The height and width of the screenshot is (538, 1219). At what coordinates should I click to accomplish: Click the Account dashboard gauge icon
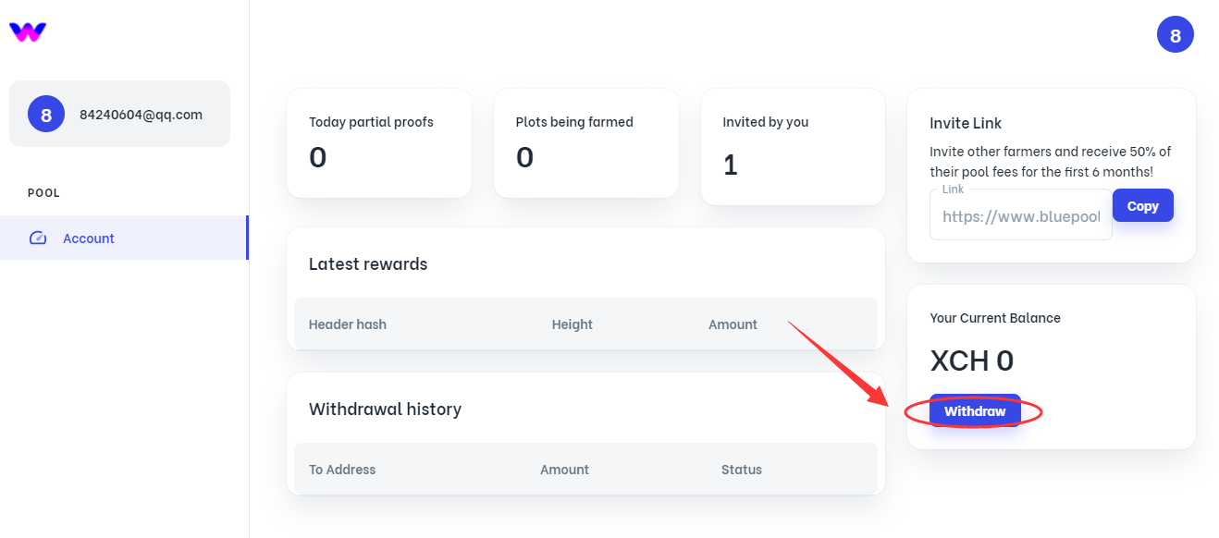tap(38, 238)
